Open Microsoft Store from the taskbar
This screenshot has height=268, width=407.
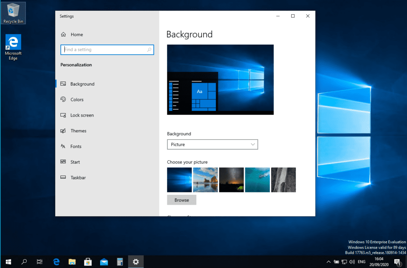pyautogui.click(x=88, y=262)
